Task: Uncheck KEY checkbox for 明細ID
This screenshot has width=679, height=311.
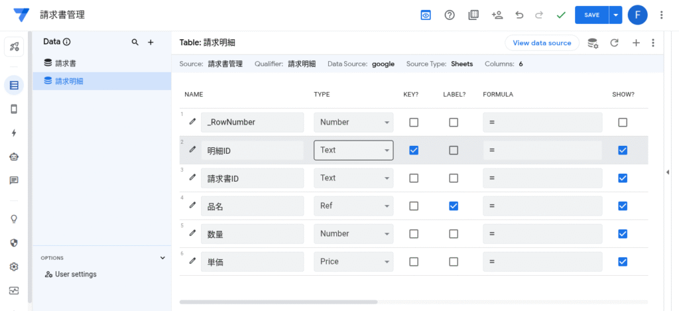Action: (414, 151)
